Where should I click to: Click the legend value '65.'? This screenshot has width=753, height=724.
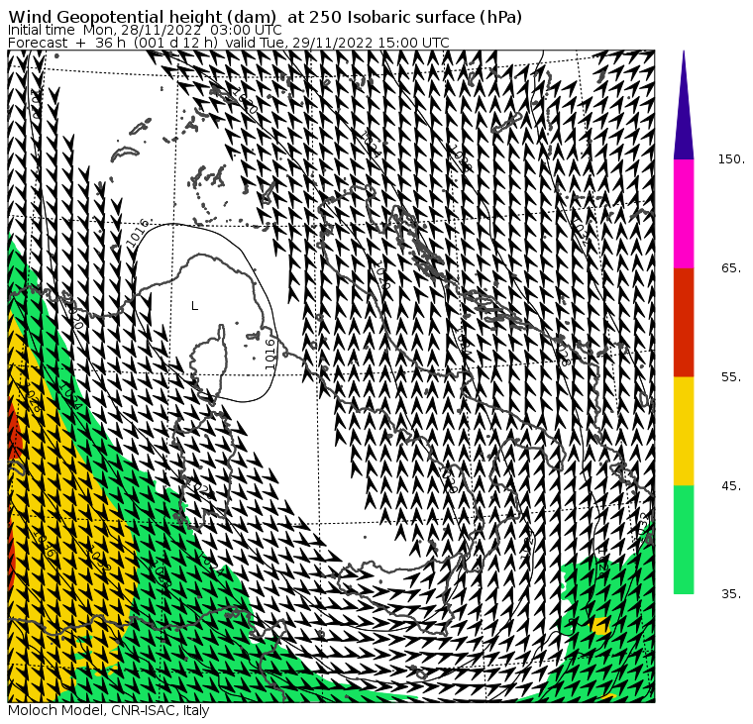click(x=732, y=267)
